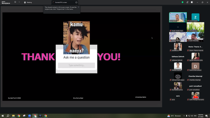Image resolution: width=210 pixels, height=118 pixels.
Task: Open the weather widget showing 26°C Berawan
Action: (x=174, y=116)
